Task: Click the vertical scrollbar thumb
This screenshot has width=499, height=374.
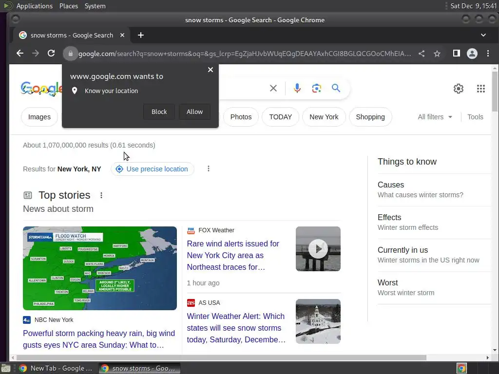Action: pos(495,92)
